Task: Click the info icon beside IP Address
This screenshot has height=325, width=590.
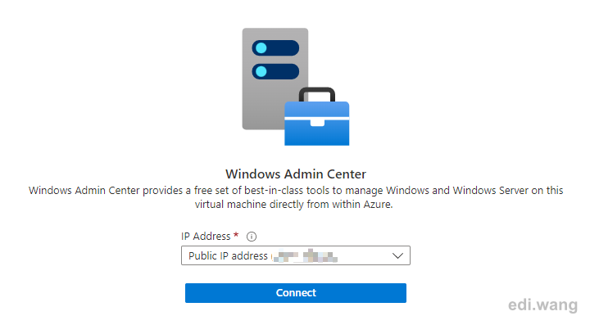Action: (x=252, y=237)
